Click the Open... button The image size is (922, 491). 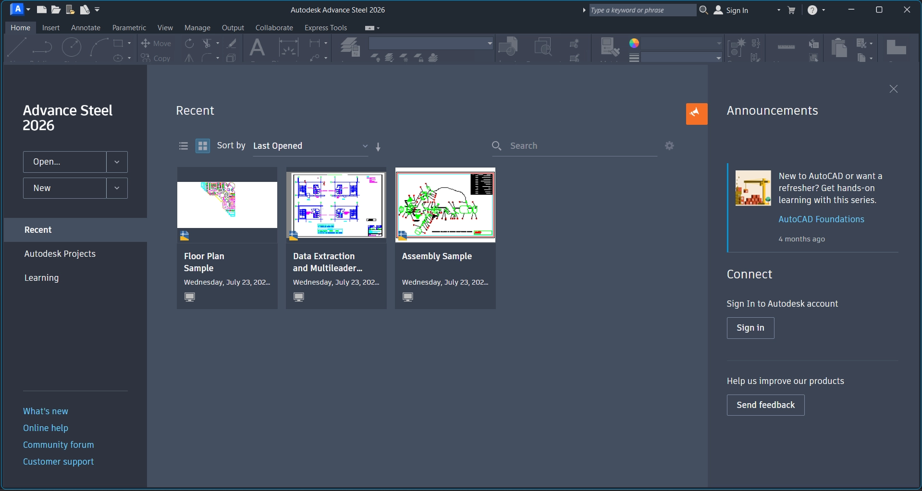pyautogui.click(x=64, y=162)
